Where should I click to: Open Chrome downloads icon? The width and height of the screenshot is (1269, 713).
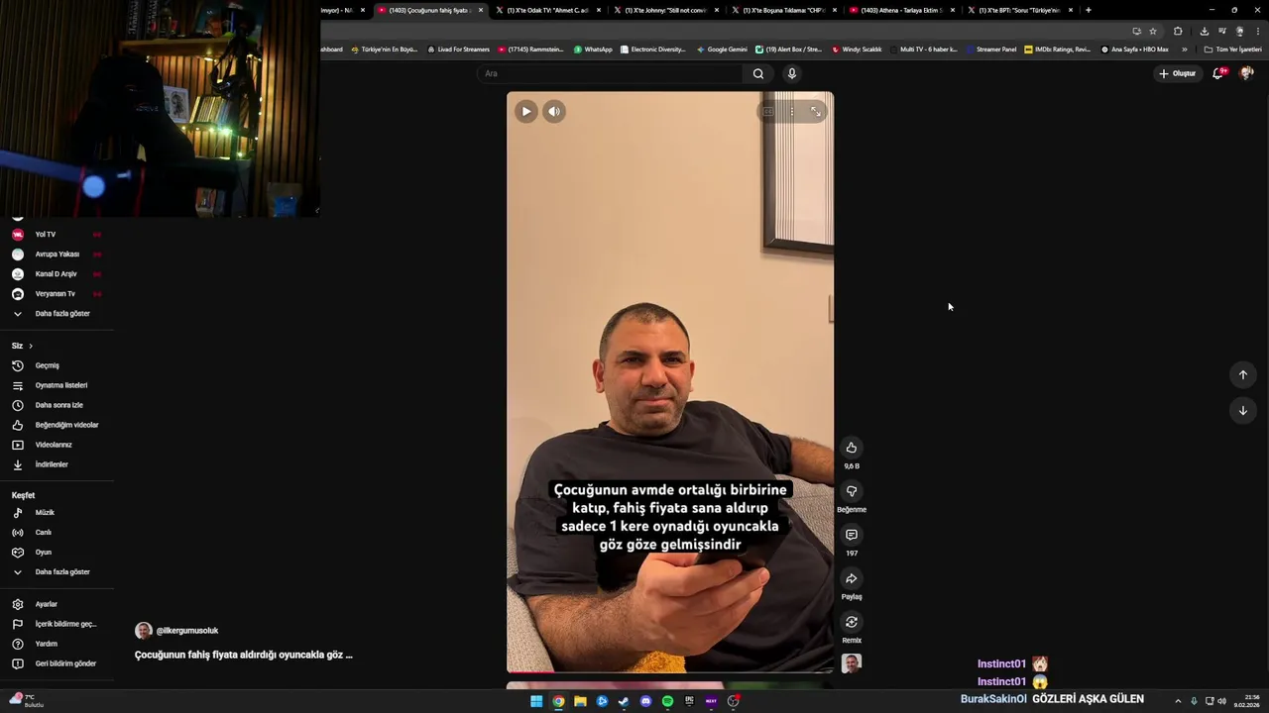coord(1204,31)
